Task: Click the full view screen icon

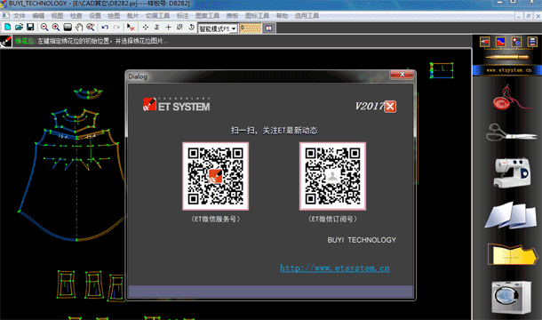Action: pos(68,27)
